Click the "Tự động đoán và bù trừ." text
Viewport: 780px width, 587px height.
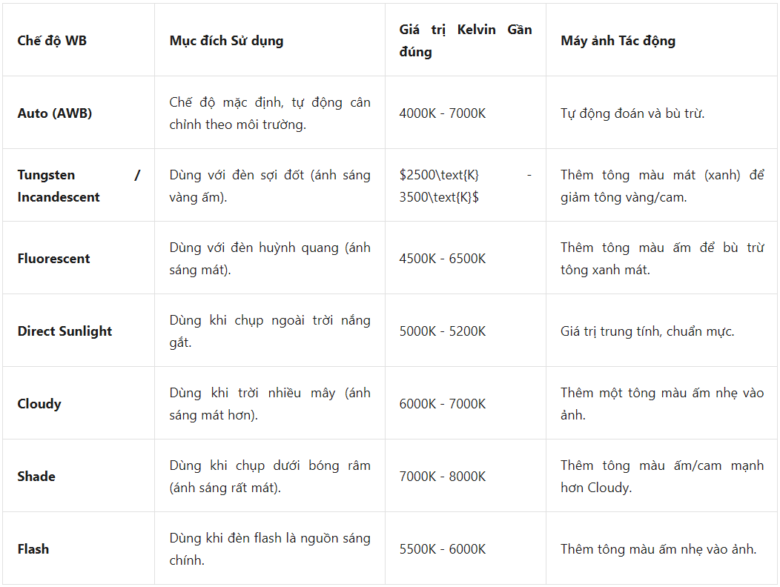click(x=632, y=113)
